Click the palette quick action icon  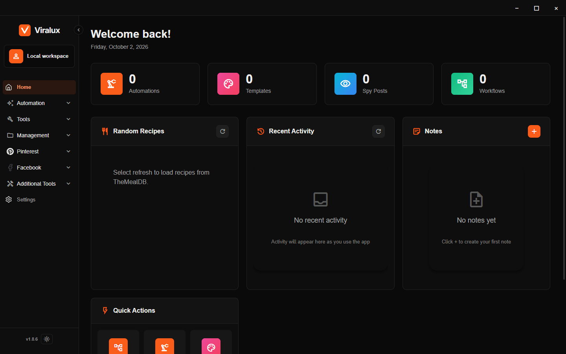(x=211, y=347)
